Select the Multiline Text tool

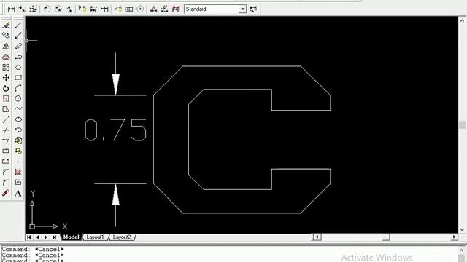[18, 193]
